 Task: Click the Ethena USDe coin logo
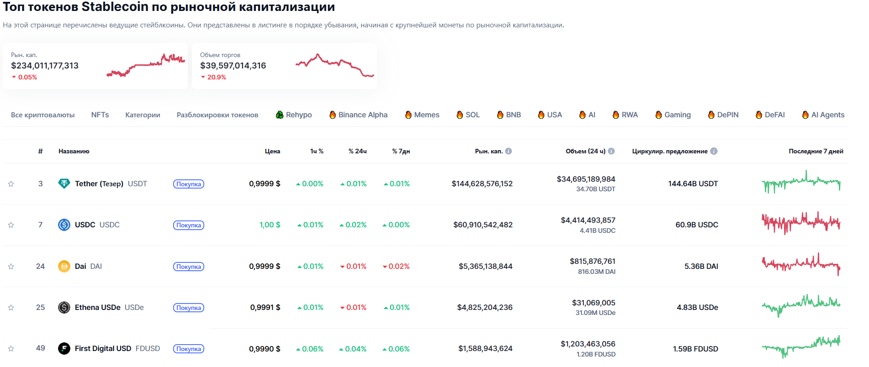coord(64,307)
